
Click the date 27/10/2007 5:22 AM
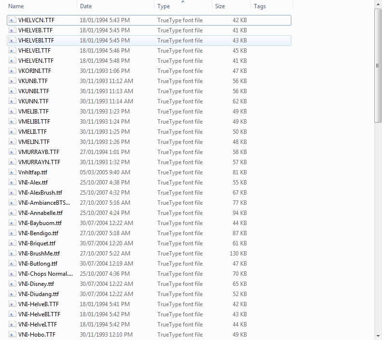point(105,254)
